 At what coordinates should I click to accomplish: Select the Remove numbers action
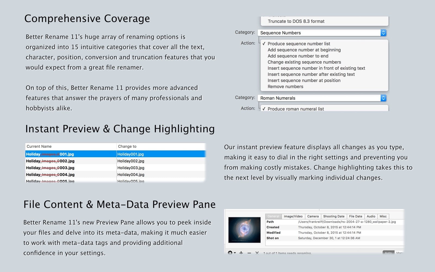tap(285, 86)
